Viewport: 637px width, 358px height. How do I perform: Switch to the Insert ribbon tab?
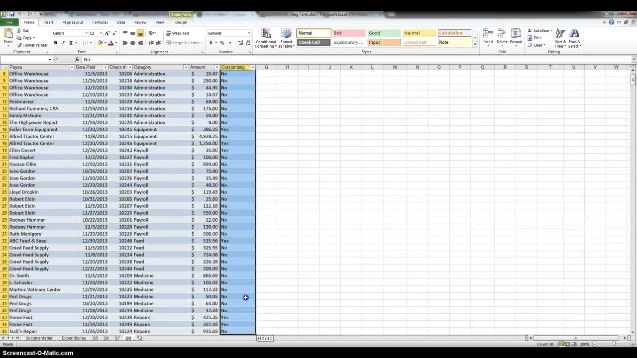pyautogui.click(x=48, y=22)
